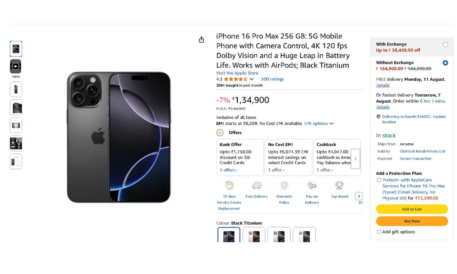Open 4 offers under Bank Offer
Image resolution: width=457 pixels, height=274 pixels.
coord(228,170)
